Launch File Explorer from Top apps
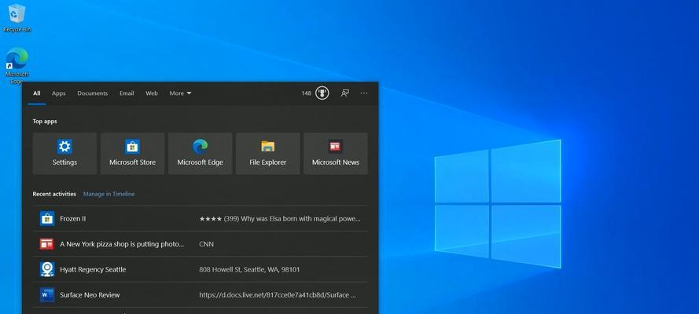The height and width of the screenshot is (314, 699). pyautogui.click(x=268, y=153)
